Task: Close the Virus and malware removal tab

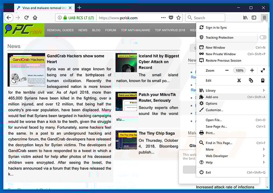Action: [70, 8]
